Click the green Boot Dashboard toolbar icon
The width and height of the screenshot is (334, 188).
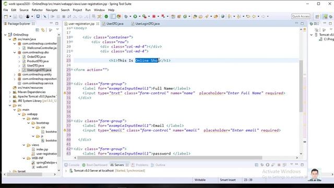tap(106, 16)
